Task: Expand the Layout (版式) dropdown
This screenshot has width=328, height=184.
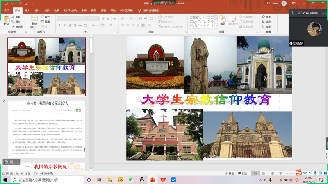Action: (x=48, y=17)
